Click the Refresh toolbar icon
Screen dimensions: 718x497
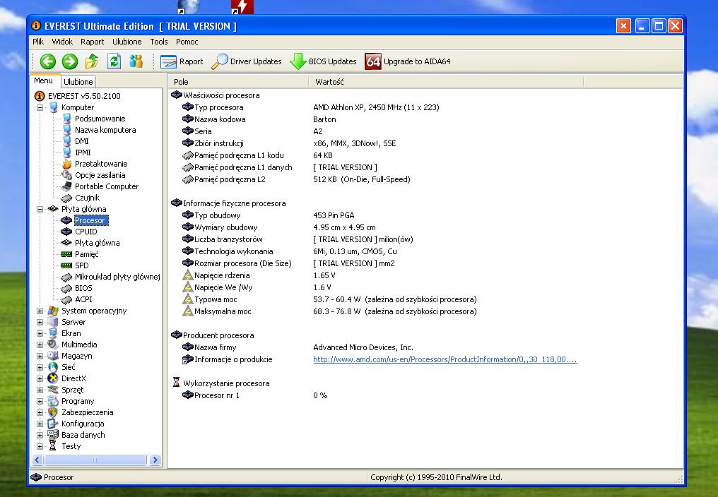coord(114,61)
